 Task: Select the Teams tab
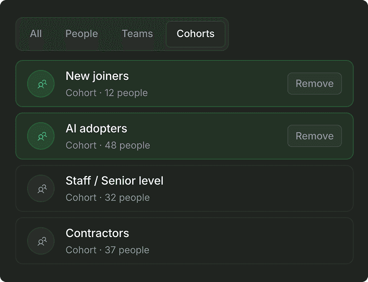point(137,34)
